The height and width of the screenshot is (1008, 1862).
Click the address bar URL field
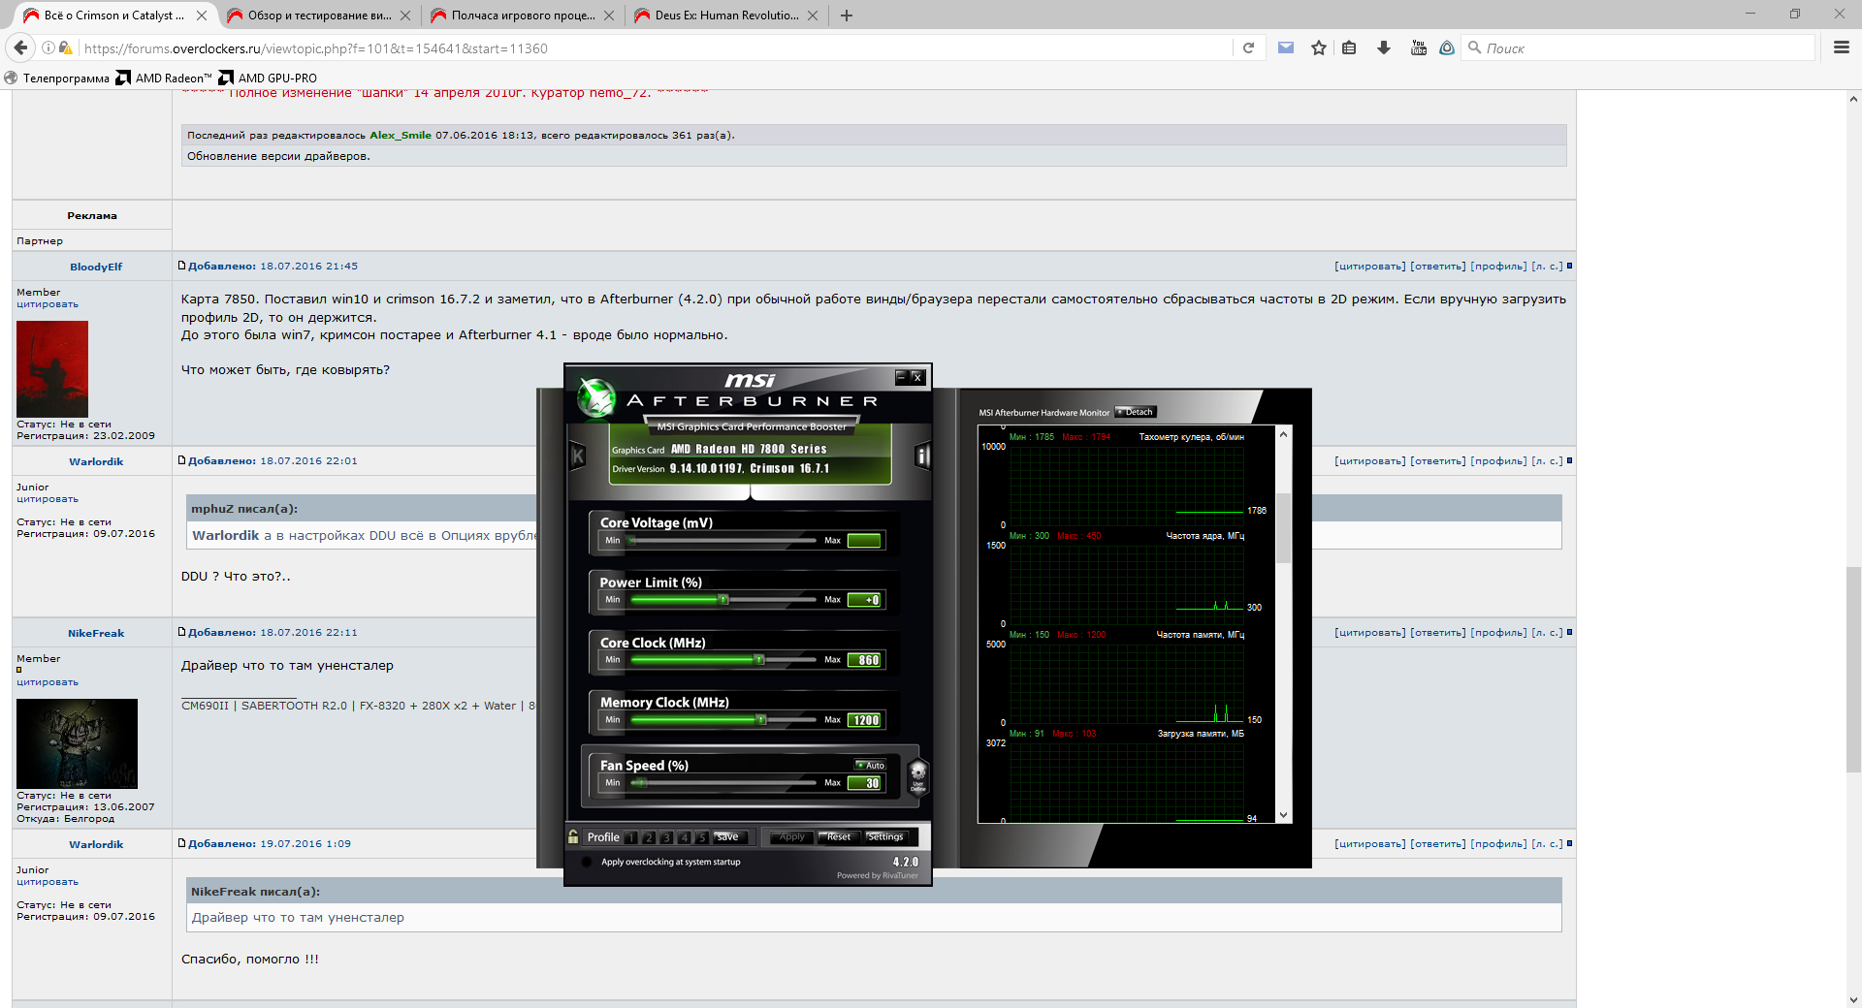(x=655, y=47)
